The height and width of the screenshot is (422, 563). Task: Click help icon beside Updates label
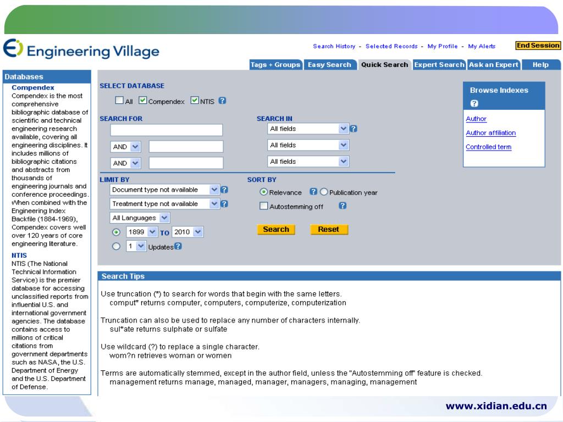(x=178, y=246)
